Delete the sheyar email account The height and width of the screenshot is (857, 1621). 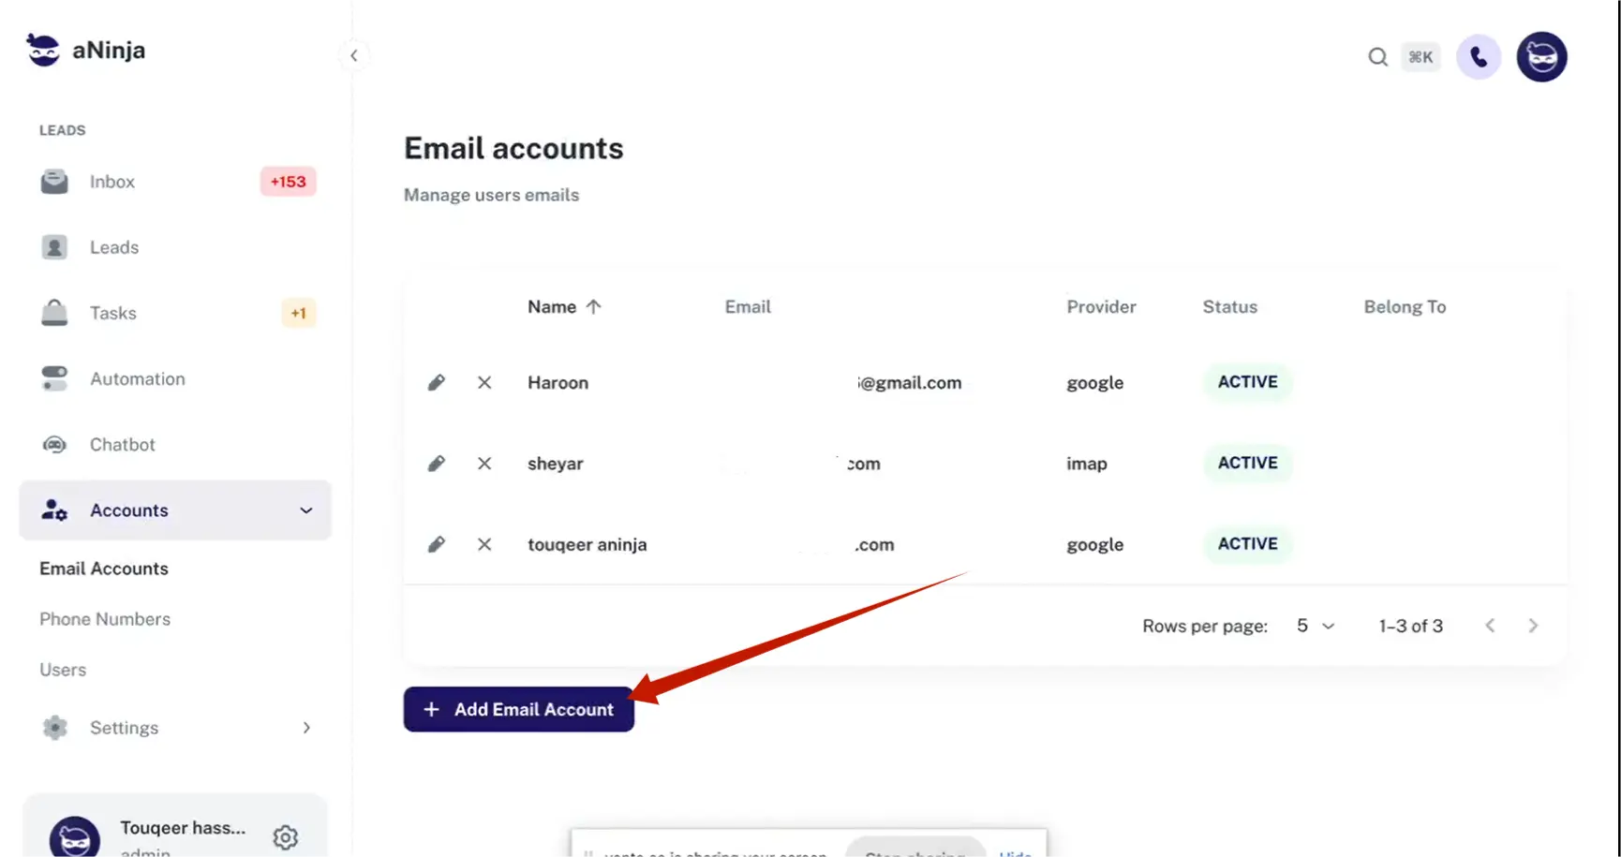484,464
